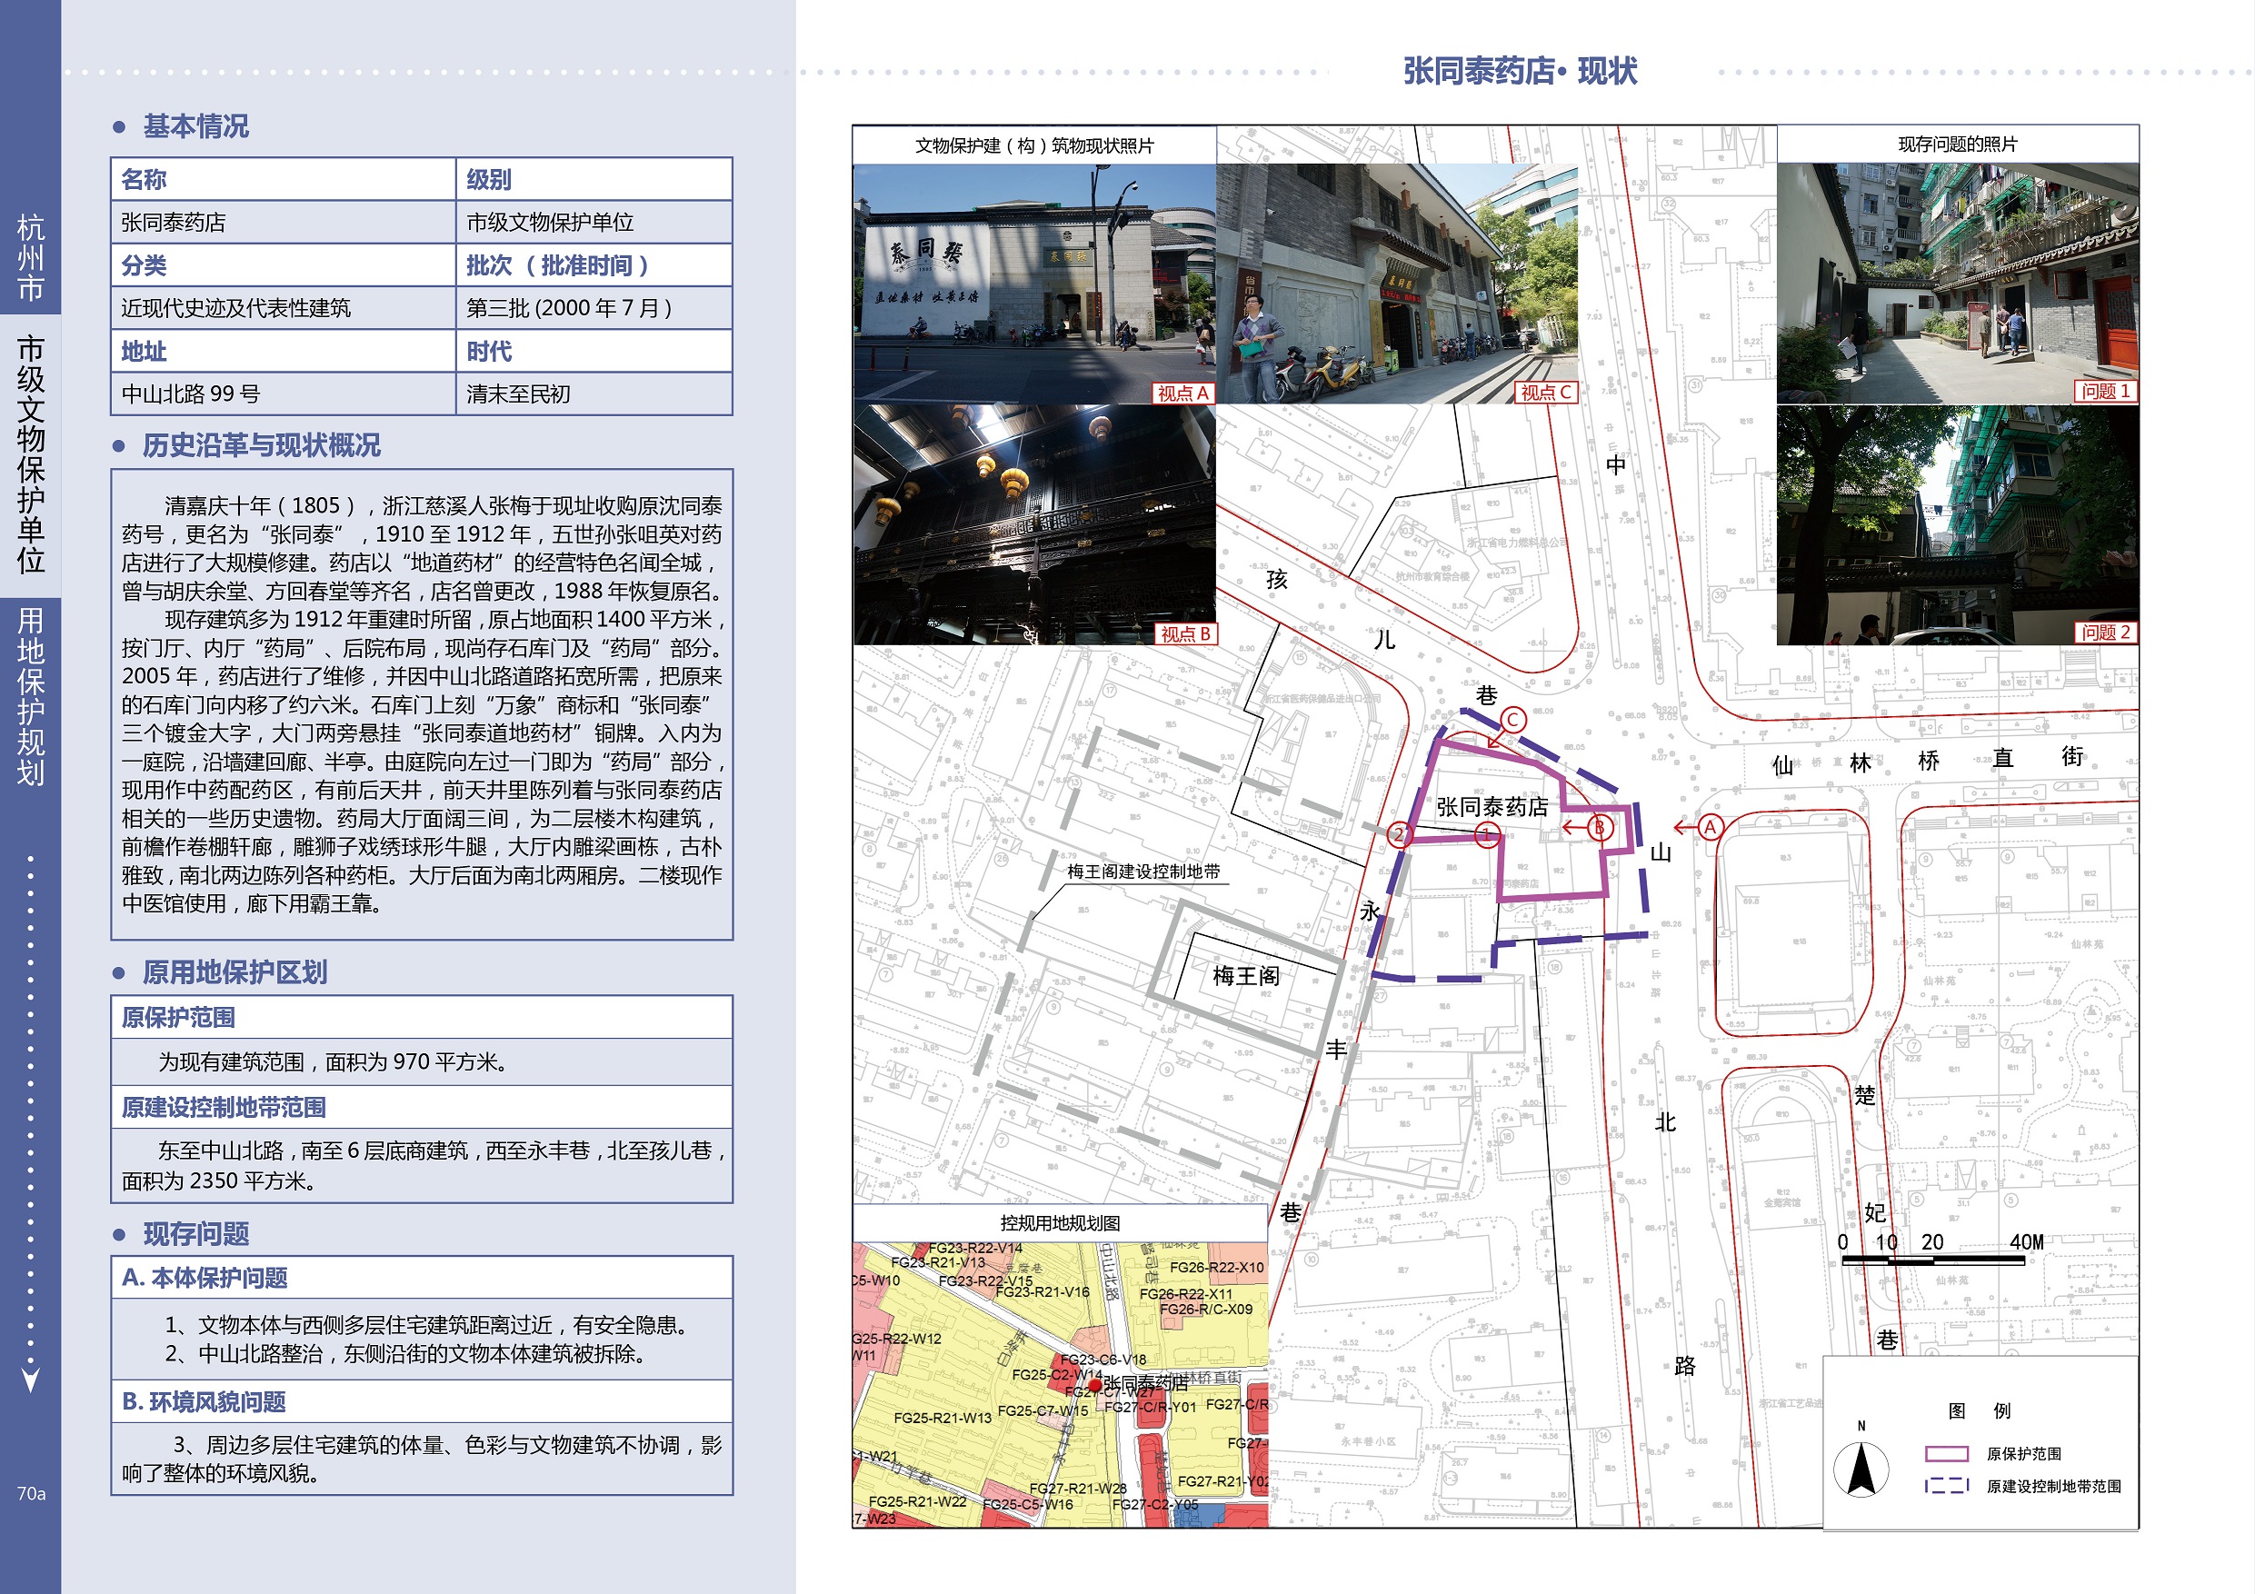The height and width of the screenshot is (1594, 2255).
Task: Click circled viewpoint marker C near 孩儿巷
Action: click(1512, 720)
